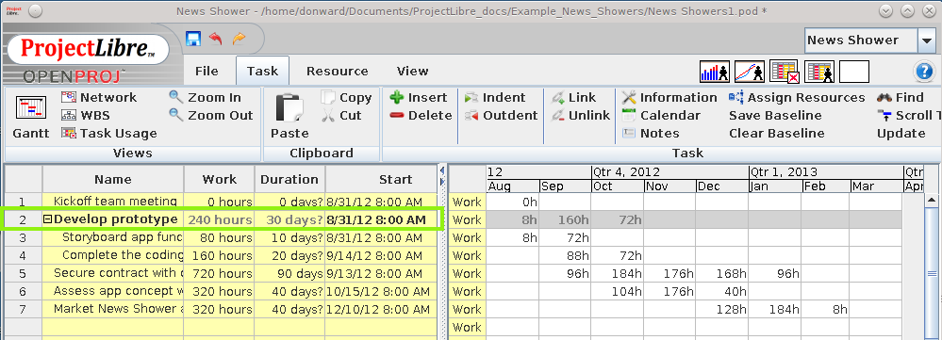Viewport: 942px width, 340px height.
Task: Click the Start column header
Action: pos(381,179)
